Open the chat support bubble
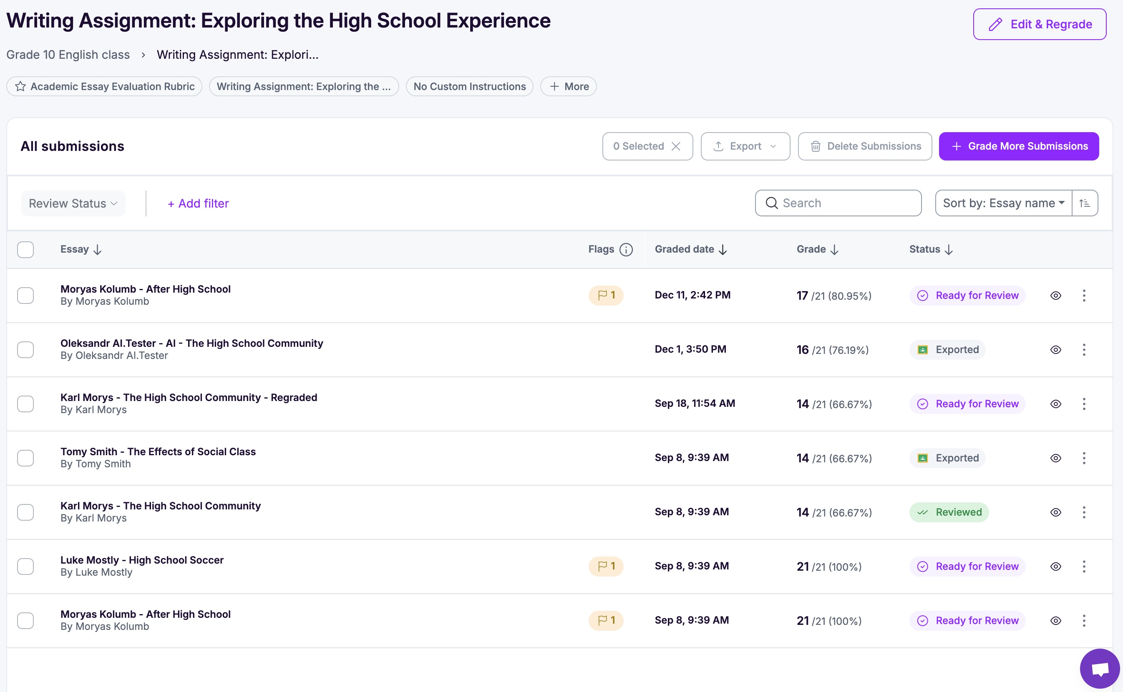This screenshot has width=1123, height=692. pyautogui.click(x=1099, y=668)
